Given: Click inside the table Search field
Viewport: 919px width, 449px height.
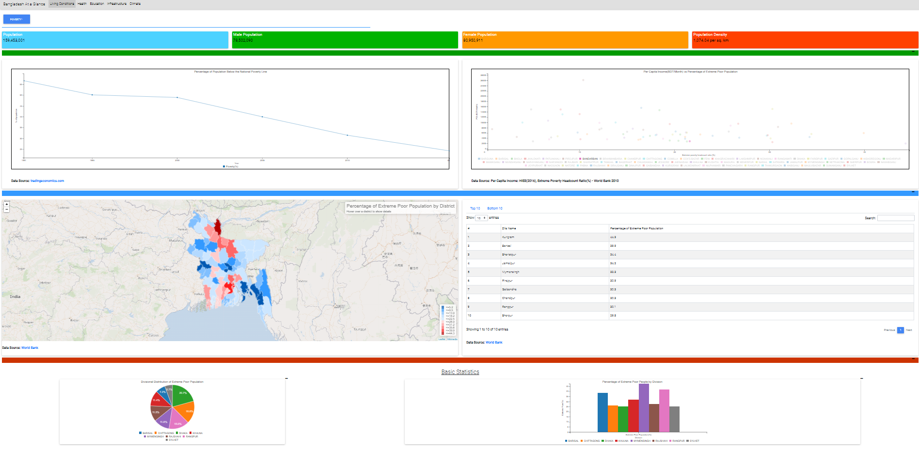Looking at the screenshot, I should click(x=896, y=218).
